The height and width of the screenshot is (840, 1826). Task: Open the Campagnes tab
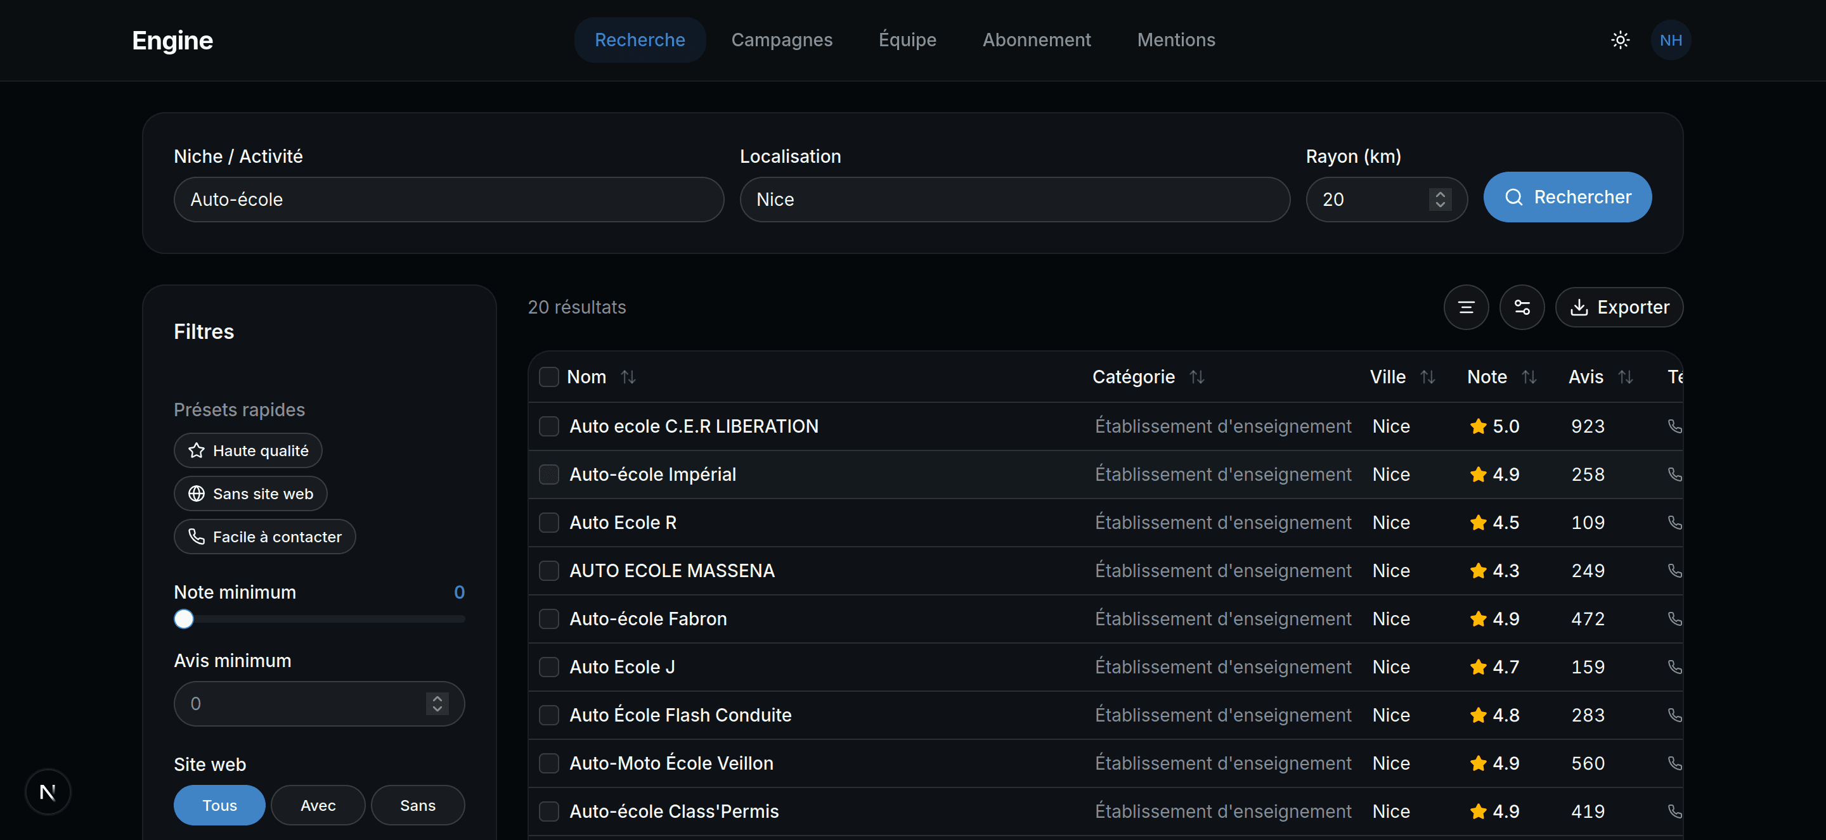pos(782,40)
